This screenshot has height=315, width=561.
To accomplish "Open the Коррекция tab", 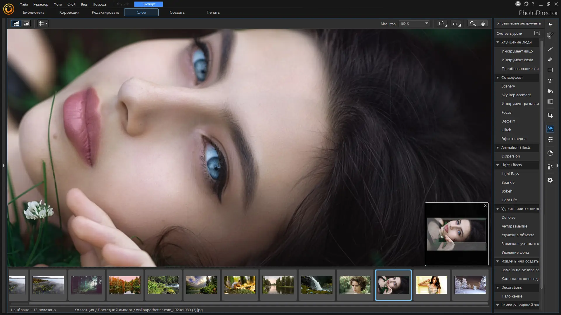I will pyautogui.click(x=69, y=12).
